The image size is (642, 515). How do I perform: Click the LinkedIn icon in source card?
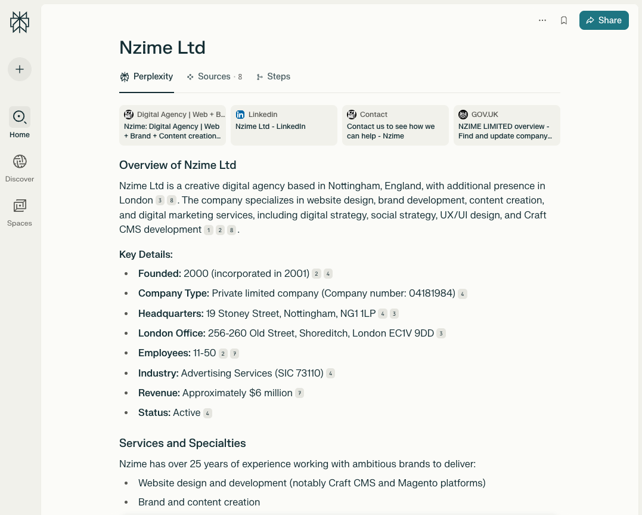240,115
